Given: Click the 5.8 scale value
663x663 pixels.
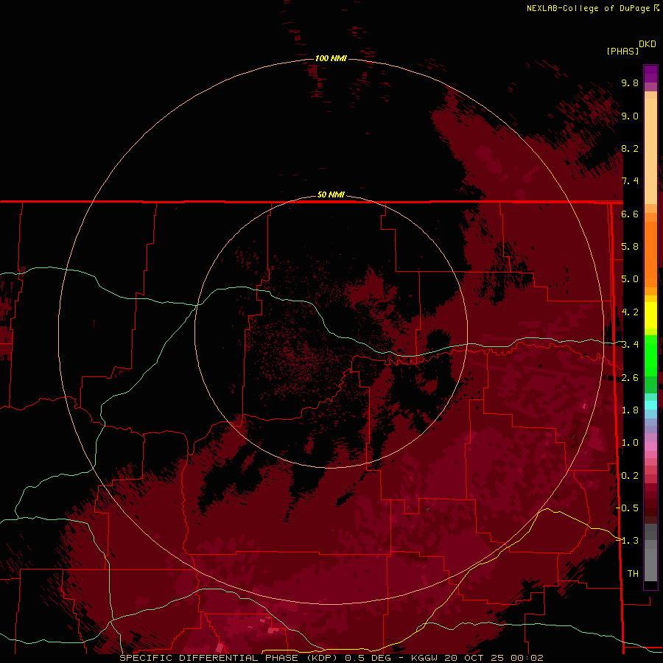Looking at the screenshot, I should click(x=630, y=247).
